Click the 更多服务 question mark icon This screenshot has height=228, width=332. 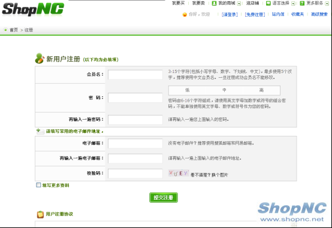(302, 3)
